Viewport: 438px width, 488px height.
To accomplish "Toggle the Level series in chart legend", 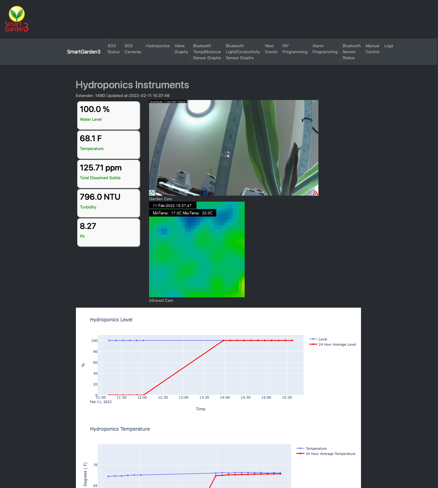I will [x=322, y=339].
